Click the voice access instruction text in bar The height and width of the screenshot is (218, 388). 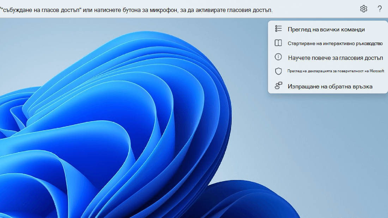pyautogui.click(x=137, y=10)
